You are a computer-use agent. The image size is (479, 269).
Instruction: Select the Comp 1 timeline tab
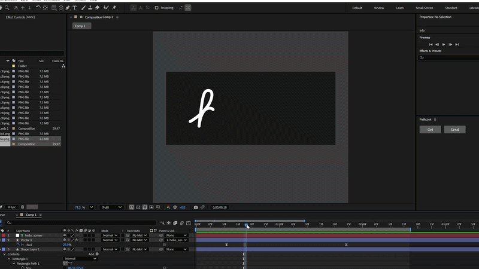(x=31, y=215)
